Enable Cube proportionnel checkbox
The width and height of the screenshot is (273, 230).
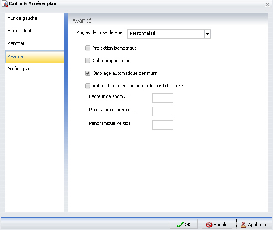(x=88, y=61)
